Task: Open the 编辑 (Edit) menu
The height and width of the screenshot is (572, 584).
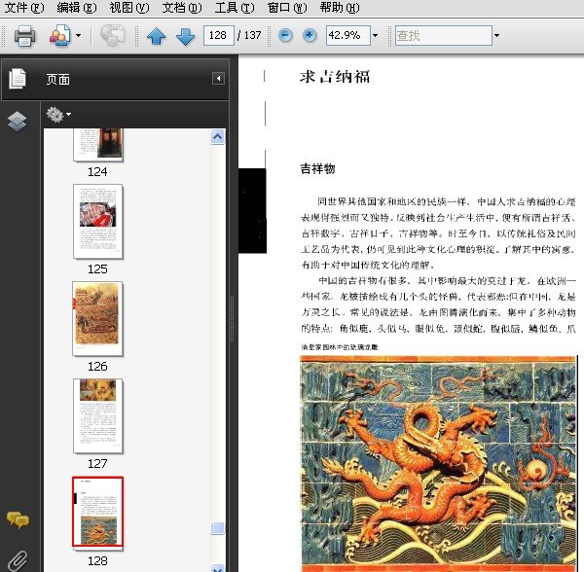Action: coord(76,8)
